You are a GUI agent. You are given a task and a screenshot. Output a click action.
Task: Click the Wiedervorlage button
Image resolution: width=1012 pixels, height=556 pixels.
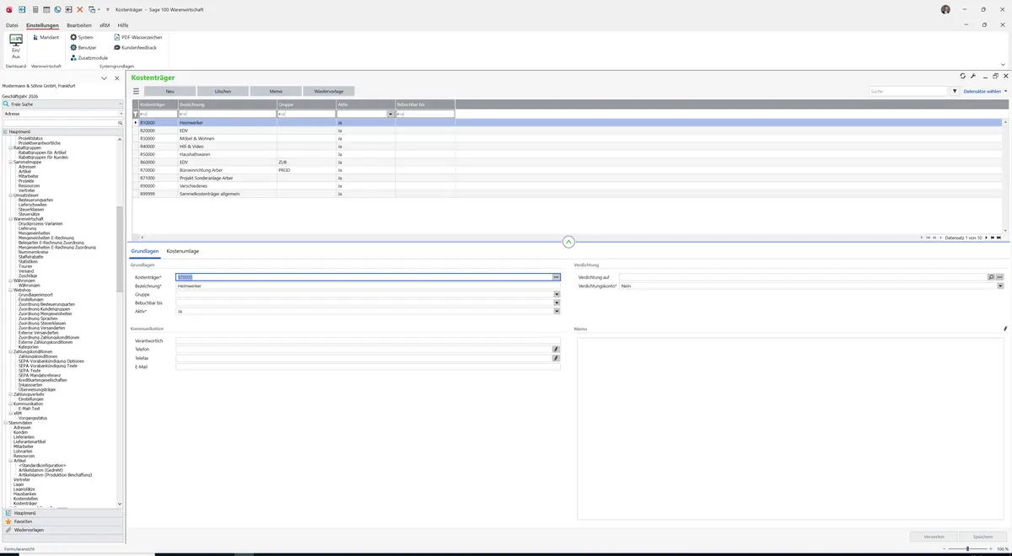coord(329,91)
